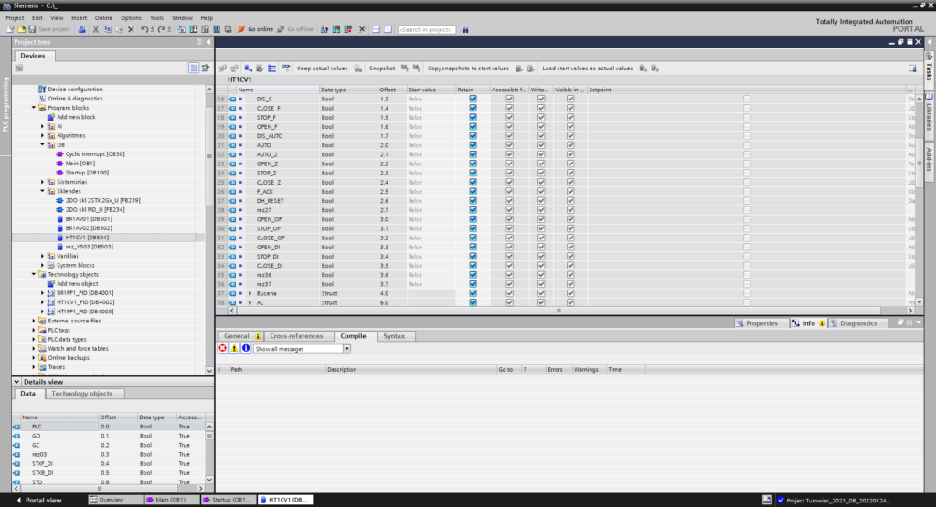Screen dimensions: 936x507
Task: Toggle Accessible checkbox for OPEN_OP row
Action: coord(509,219)
